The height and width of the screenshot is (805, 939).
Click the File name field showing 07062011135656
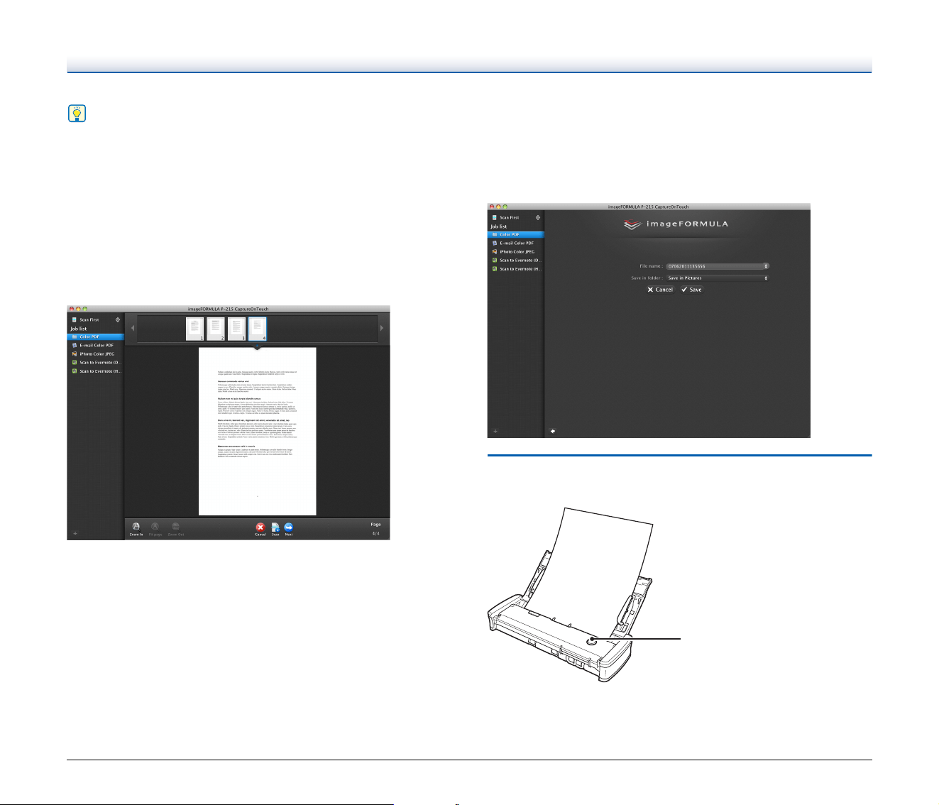click(718, 266)
